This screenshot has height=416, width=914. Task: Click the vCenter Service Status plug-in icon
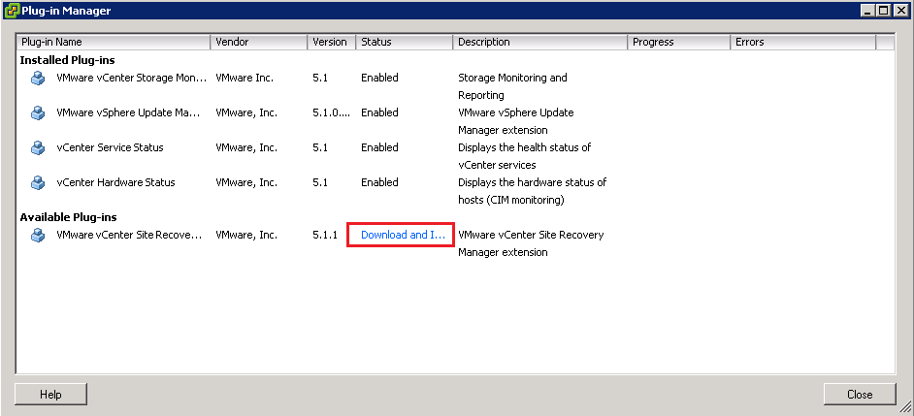click(38, 147)
